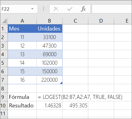The width and height of the screenshot is (132, 119).
Task: Select result cell 495.305
Action: (x=75, y=106)
